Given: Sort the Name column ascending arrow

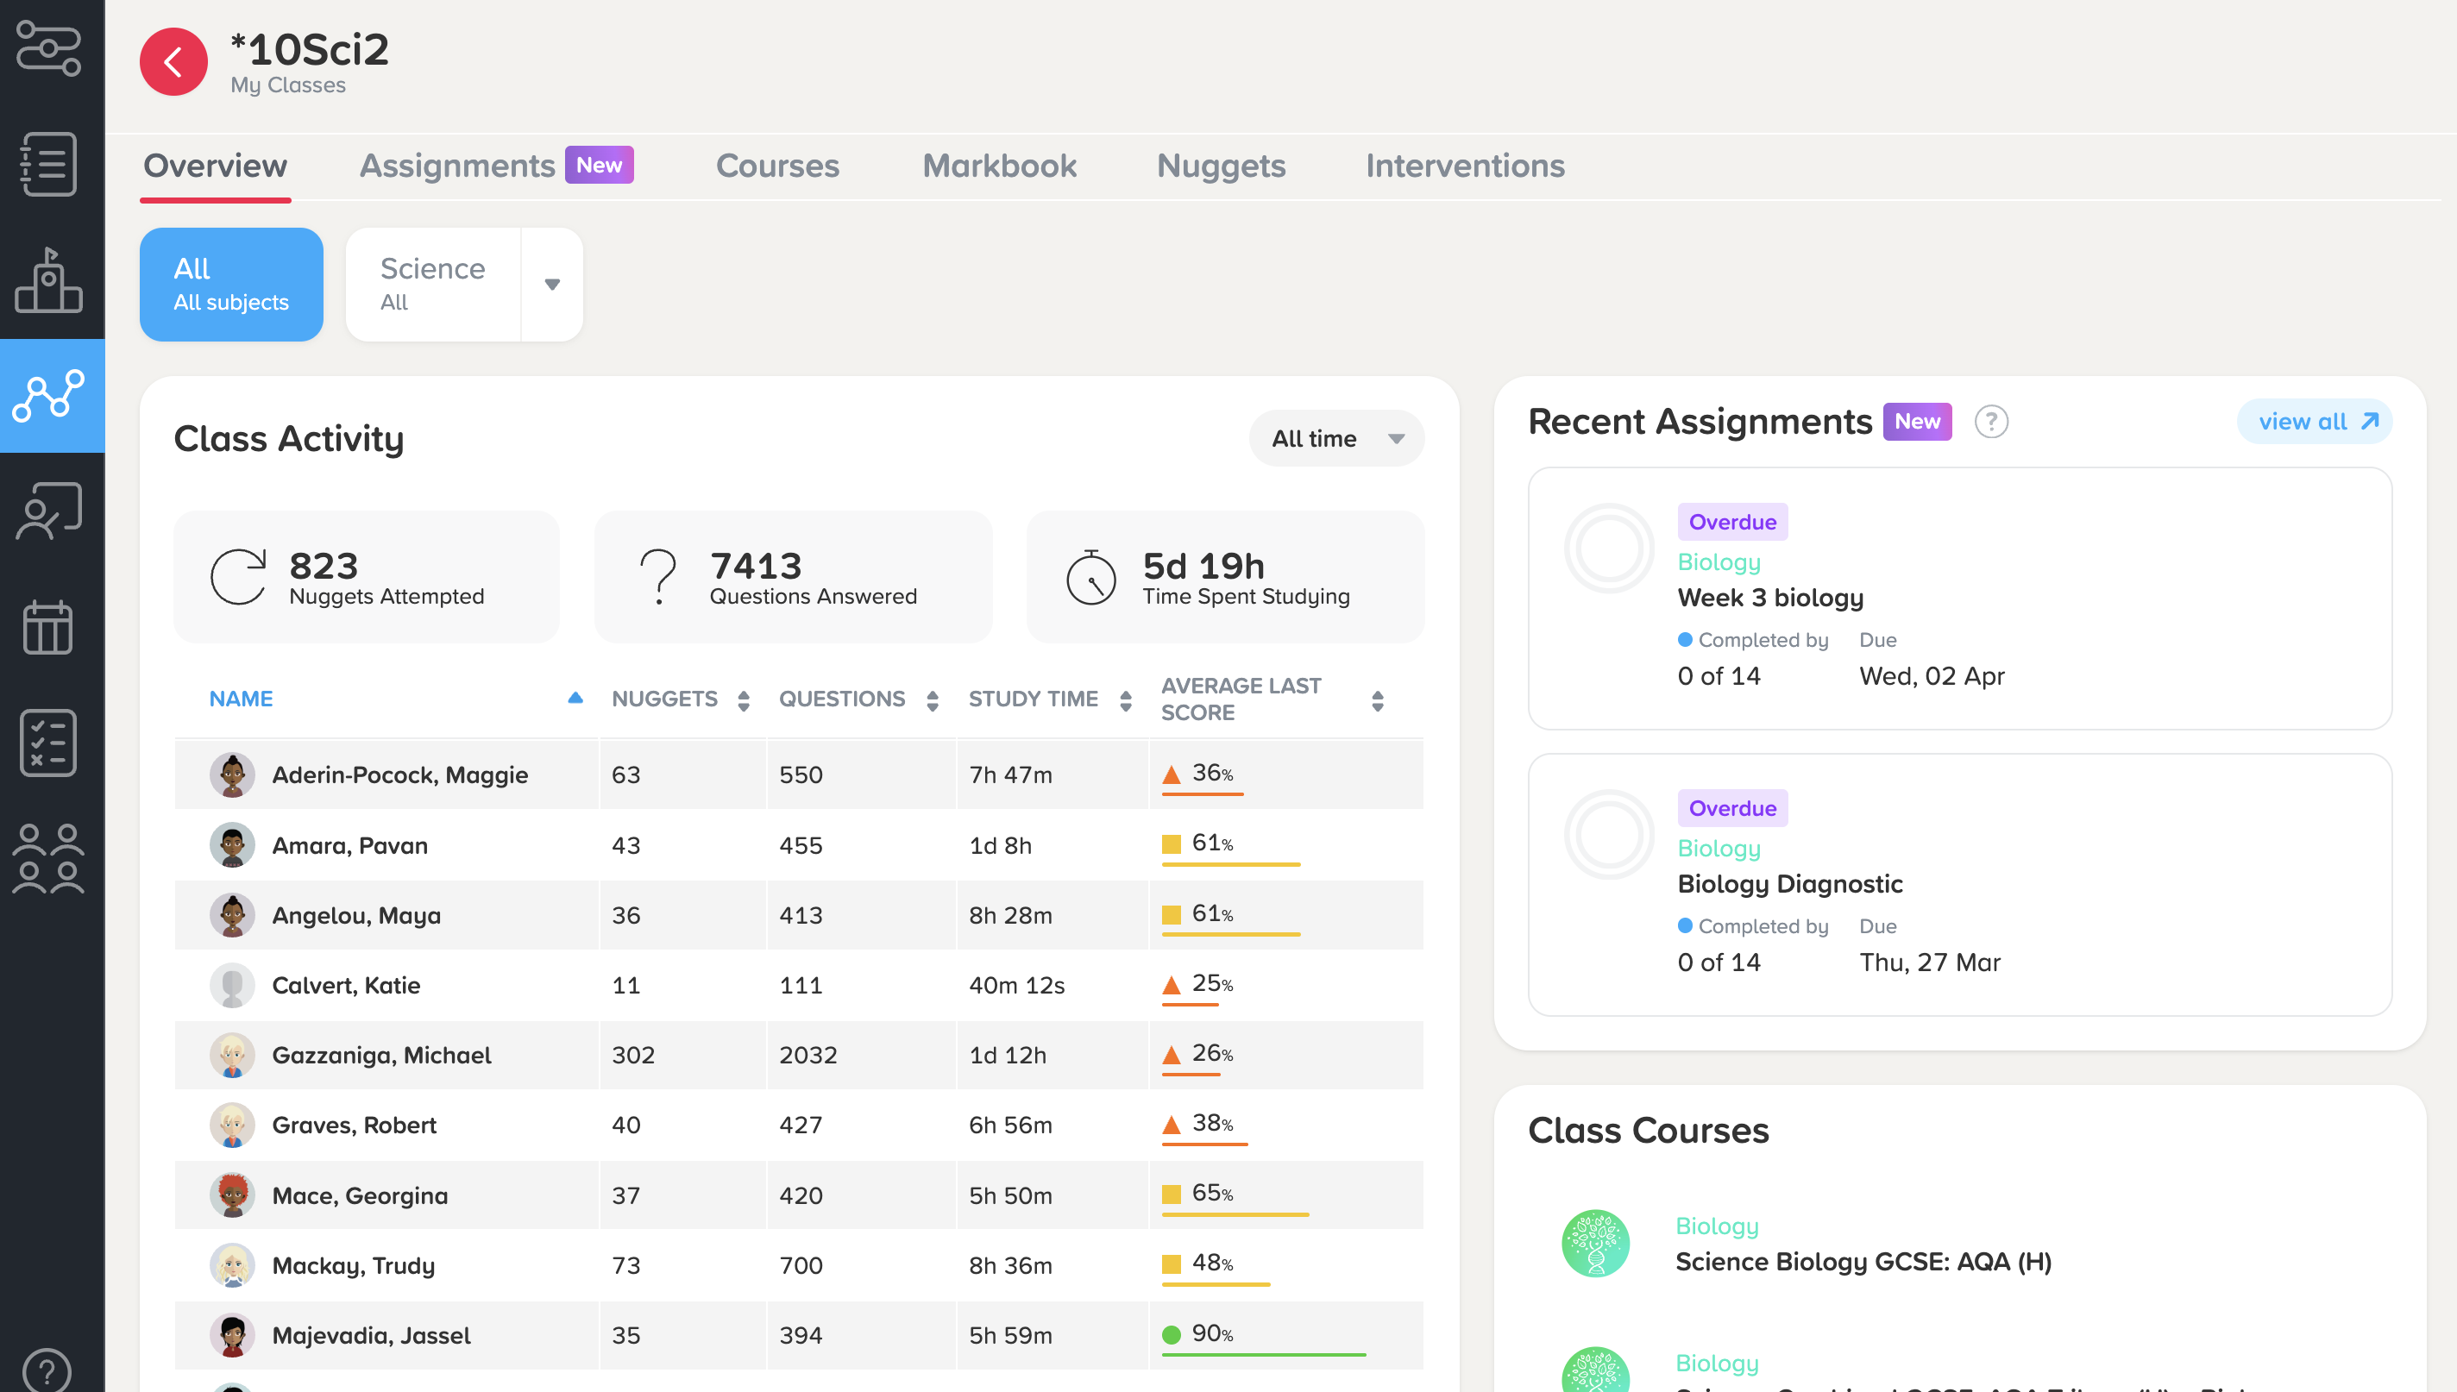Looking at the screenshot, I should click(575, 699).
